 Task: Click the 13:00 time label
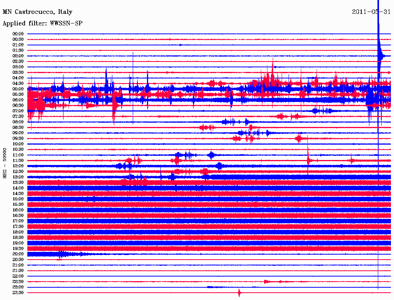coord(18,177)
